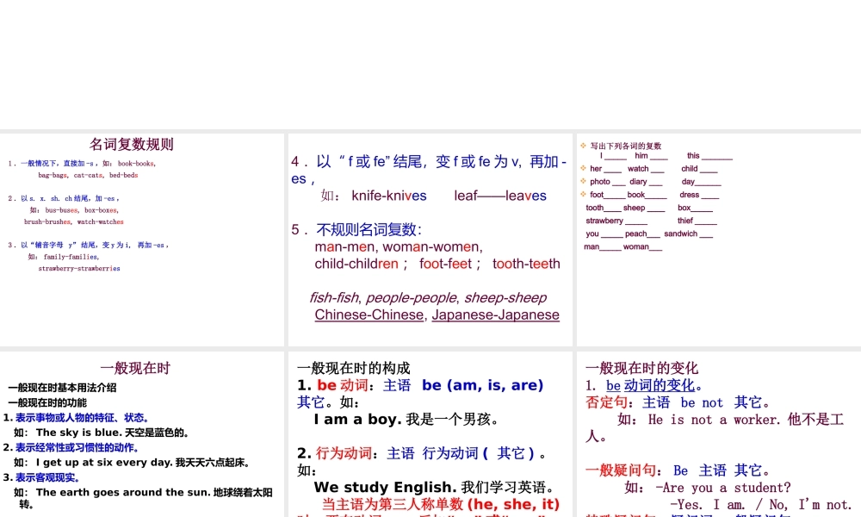
Task: Click the exercise word 'photo'
Action: pyautogui.click(x=600, y=182)
